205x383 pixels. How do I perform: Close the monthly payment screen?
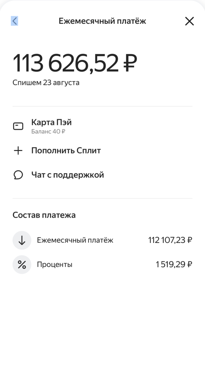click(189, 21)
